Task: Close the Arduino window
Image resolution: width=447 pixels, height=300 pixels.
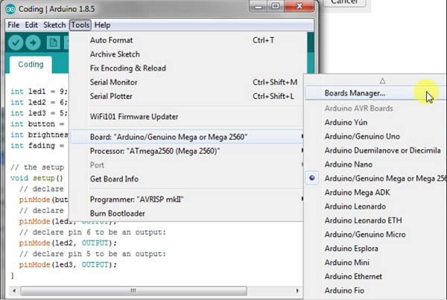Action: 299,6
